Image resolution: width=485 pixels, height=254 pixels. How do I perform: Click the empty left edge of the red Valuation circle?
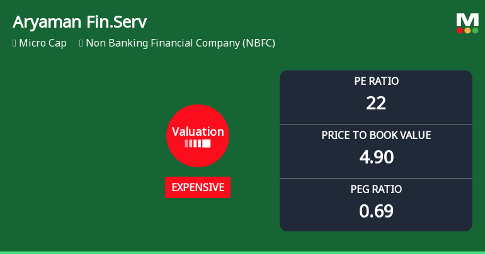(171, 136)
